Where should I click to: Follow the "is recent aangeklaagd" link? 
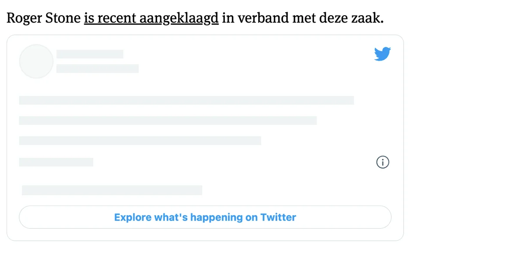point(151,19)
